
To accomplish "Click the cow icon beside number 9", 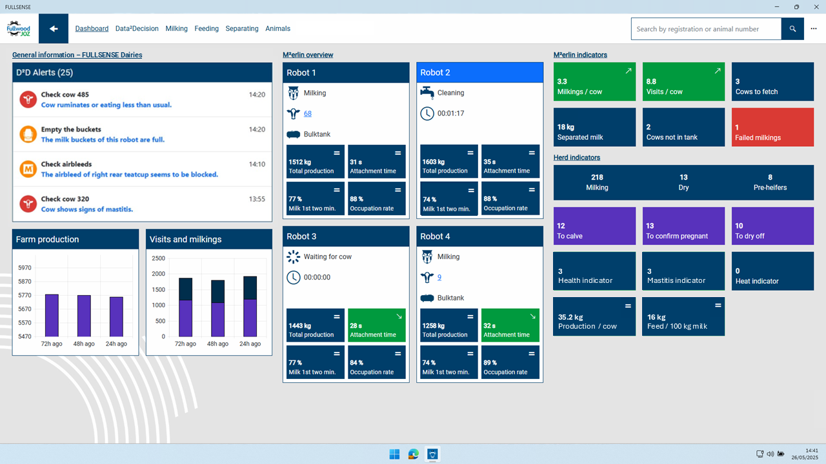I will pos(427,277).
